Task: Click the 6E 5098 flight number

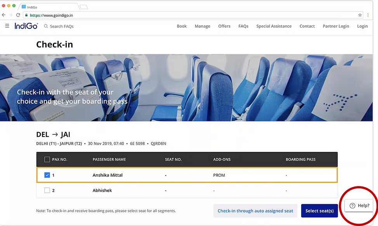Action: (x=137, y=144)
